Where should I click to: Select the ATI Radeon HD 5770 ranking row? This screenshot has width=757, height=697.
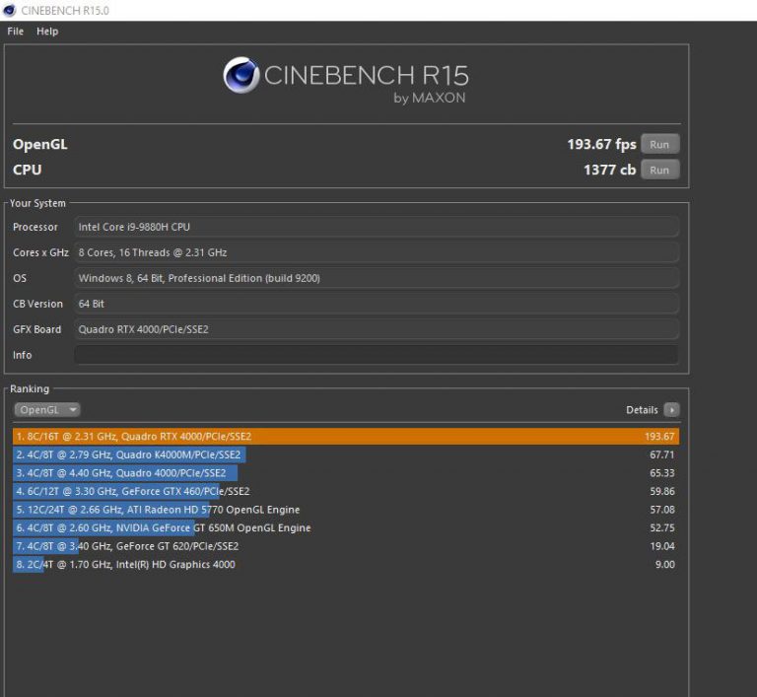click(x=345, y=510)
